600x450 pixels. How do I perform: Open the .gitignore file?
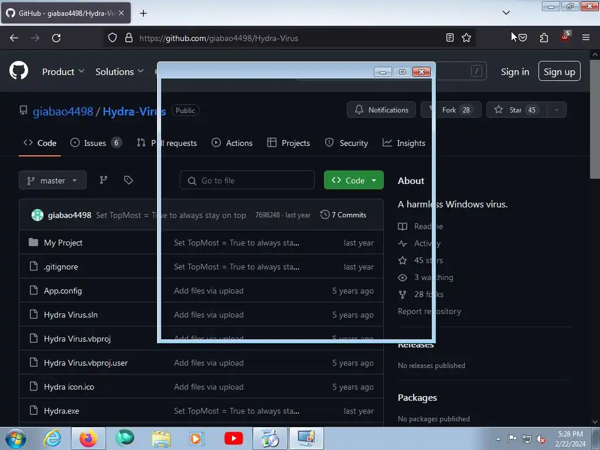[61, 267]
